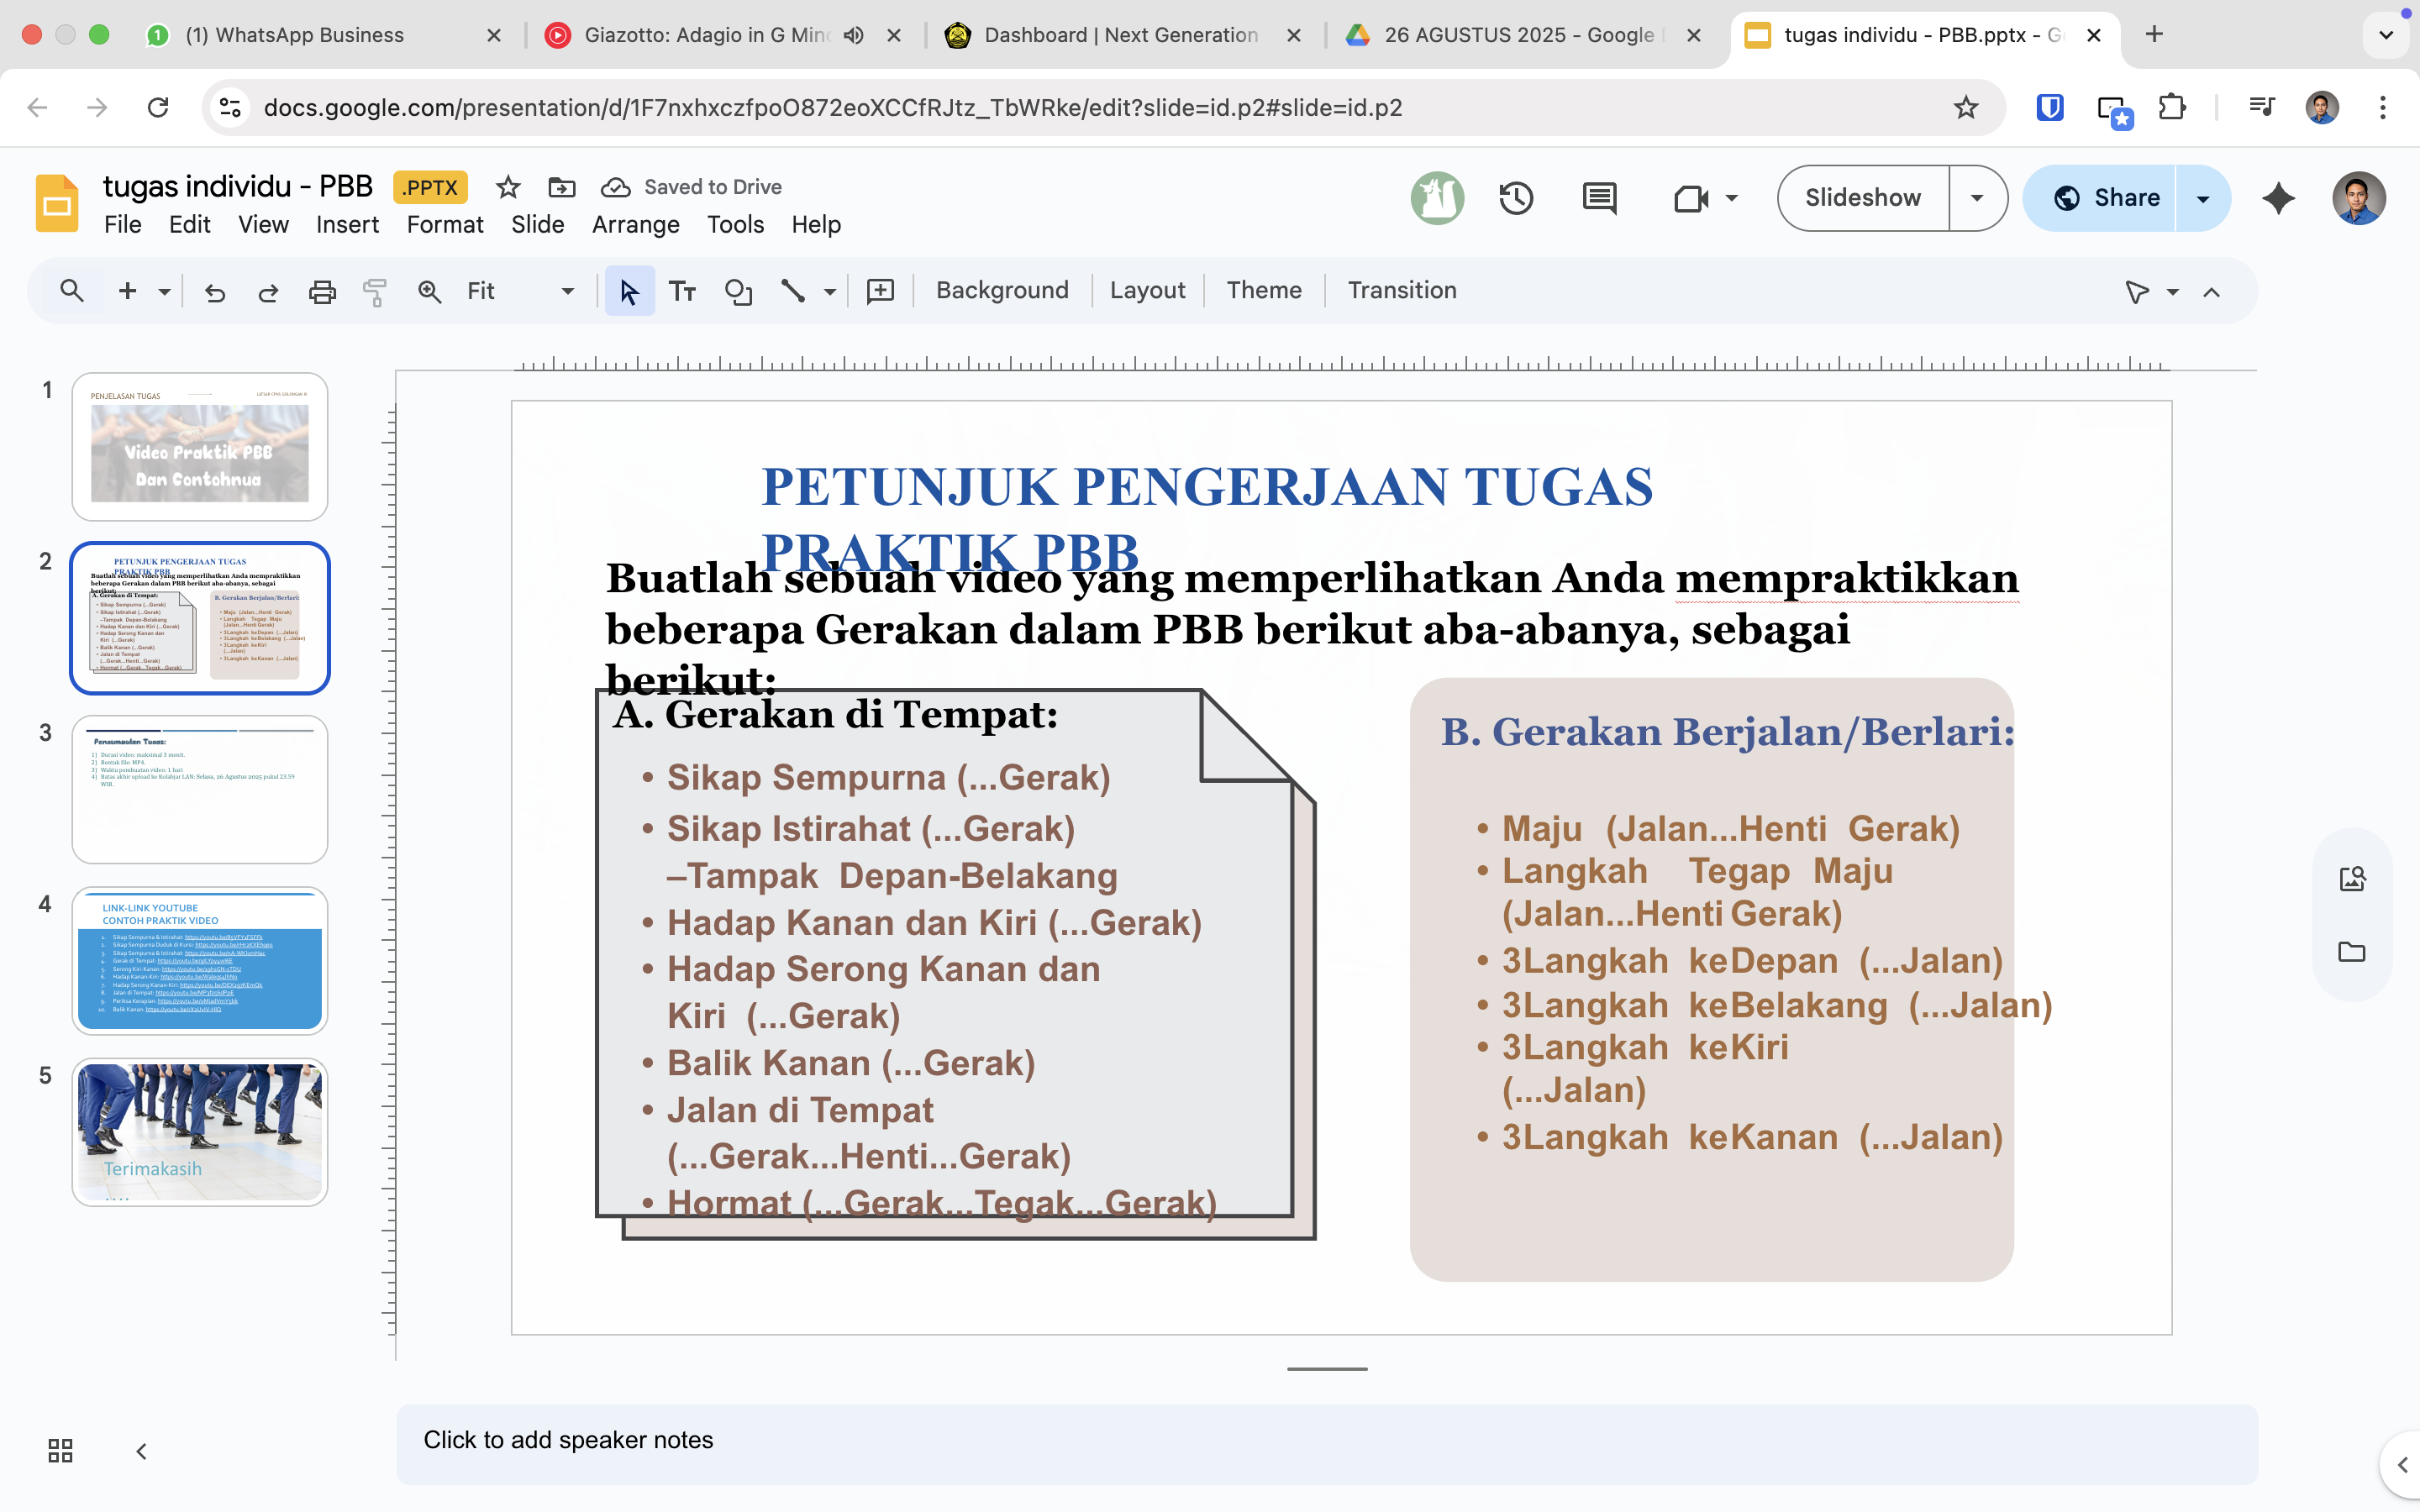Viewport: 2420px width, 1512px height.
Task: Open the comments panel icon
Action: click(1599, 198)
